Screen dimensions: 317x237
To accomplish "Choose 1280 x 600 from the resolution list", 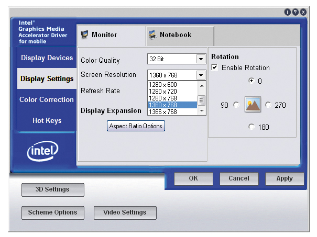I will (x=172, y=85).
